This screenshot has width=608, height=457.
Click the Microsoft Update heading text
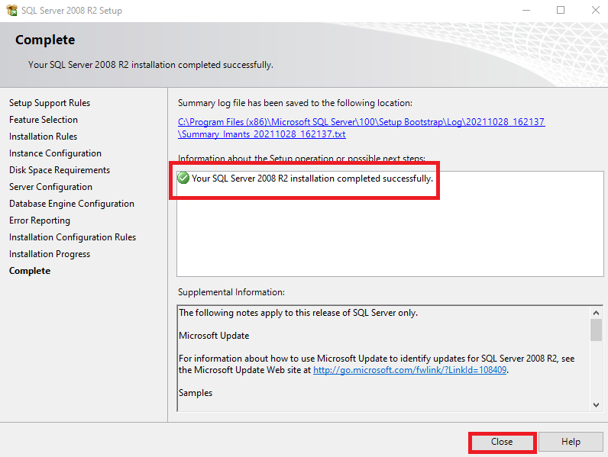214,336
